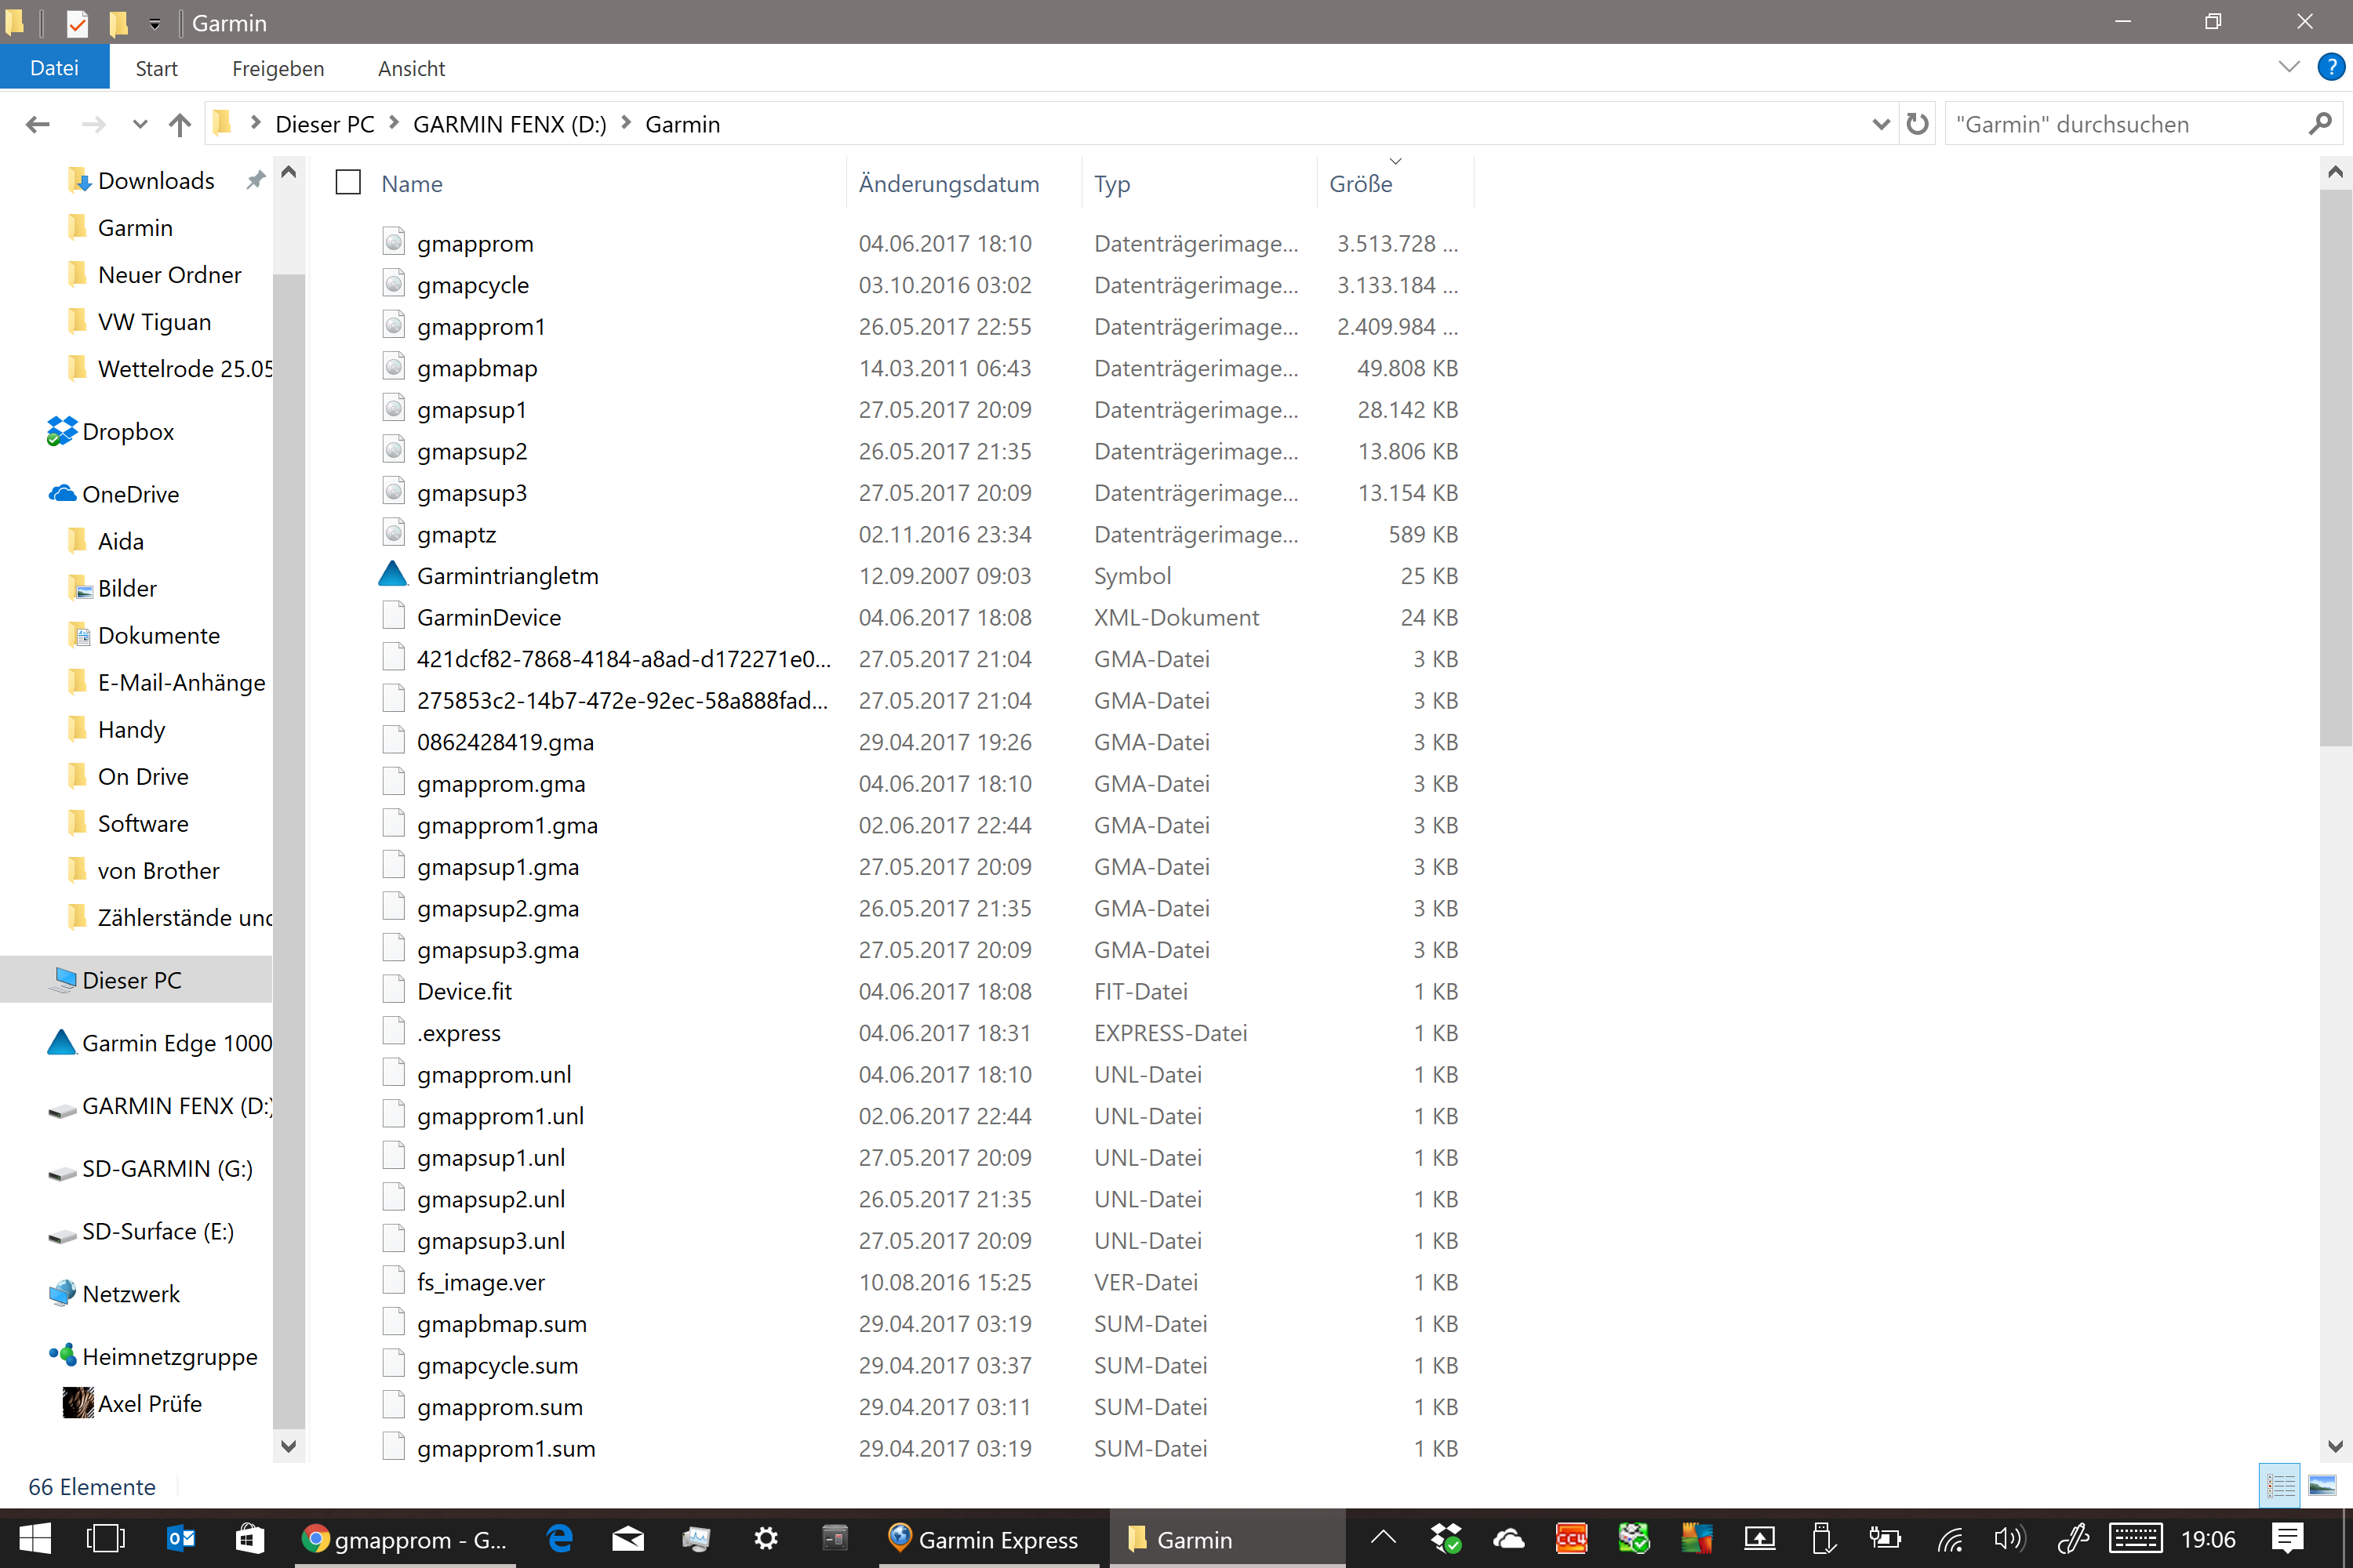
Task: Open the recent locations dropdown arrow
Action: (x=140, y=124)
